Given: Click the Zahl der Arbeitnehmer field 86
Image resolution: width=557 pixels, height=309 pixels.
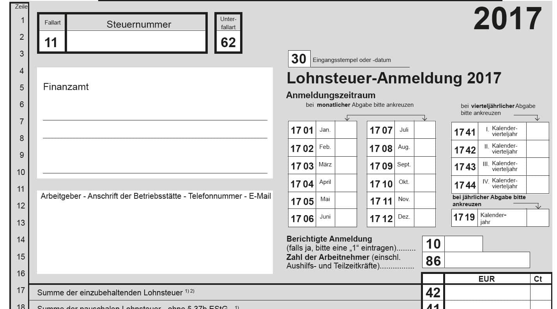Looking at the screenshot, I should click(487, 260).
